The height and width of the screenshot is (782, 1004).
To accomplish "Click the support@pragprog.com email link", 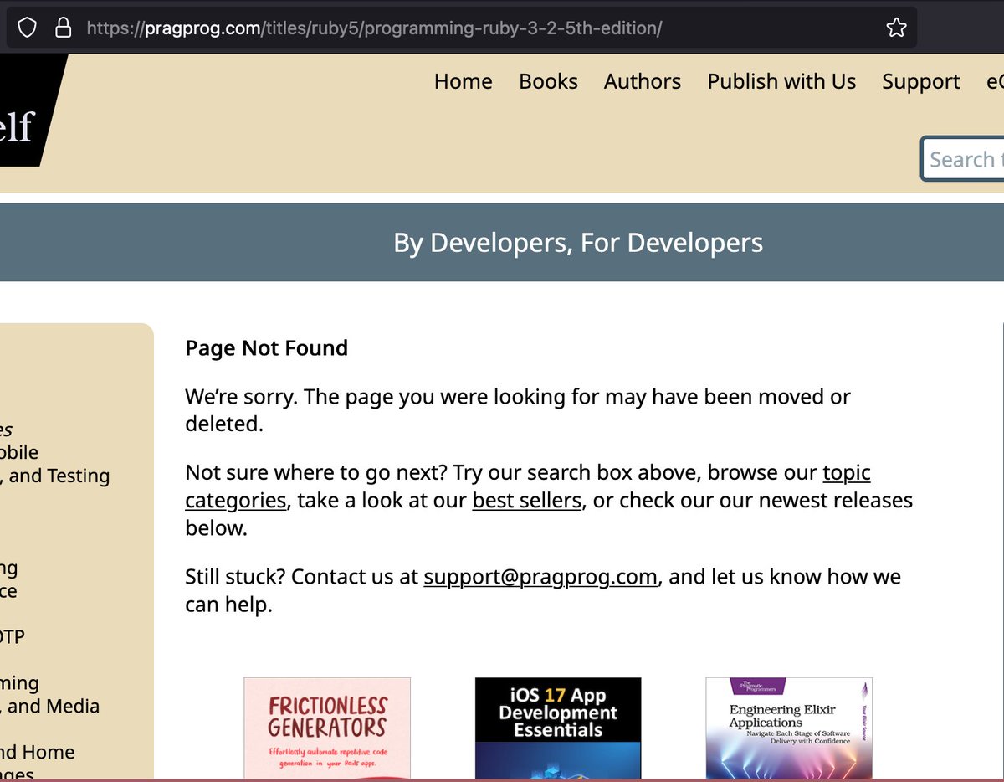I will pyautogui.click(x=540, y=577).
